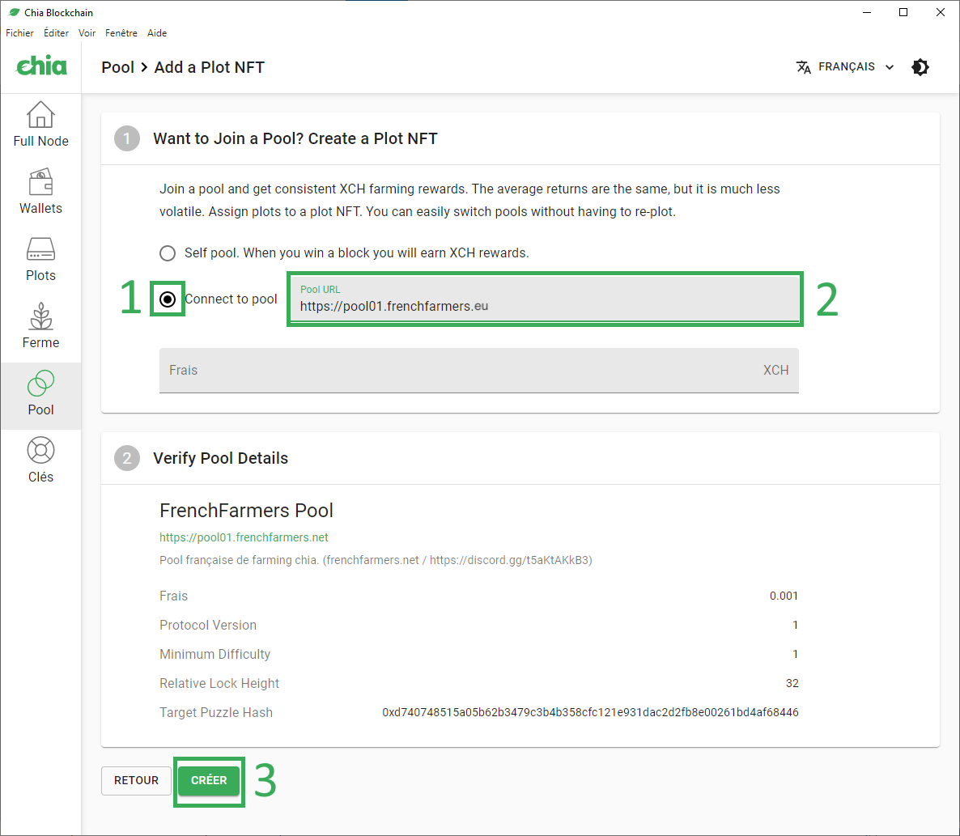Click the Chia logo
The height and width of the screenshot is (836, 960).
tap(41, 66)
